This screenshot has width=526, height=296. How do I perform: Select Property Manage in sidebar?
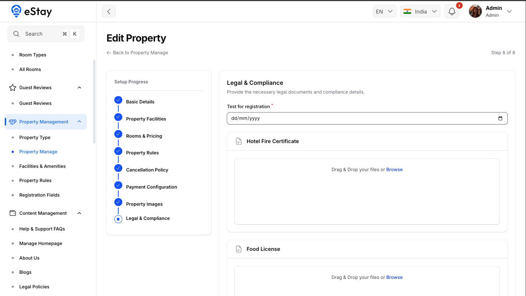[38, 152]
